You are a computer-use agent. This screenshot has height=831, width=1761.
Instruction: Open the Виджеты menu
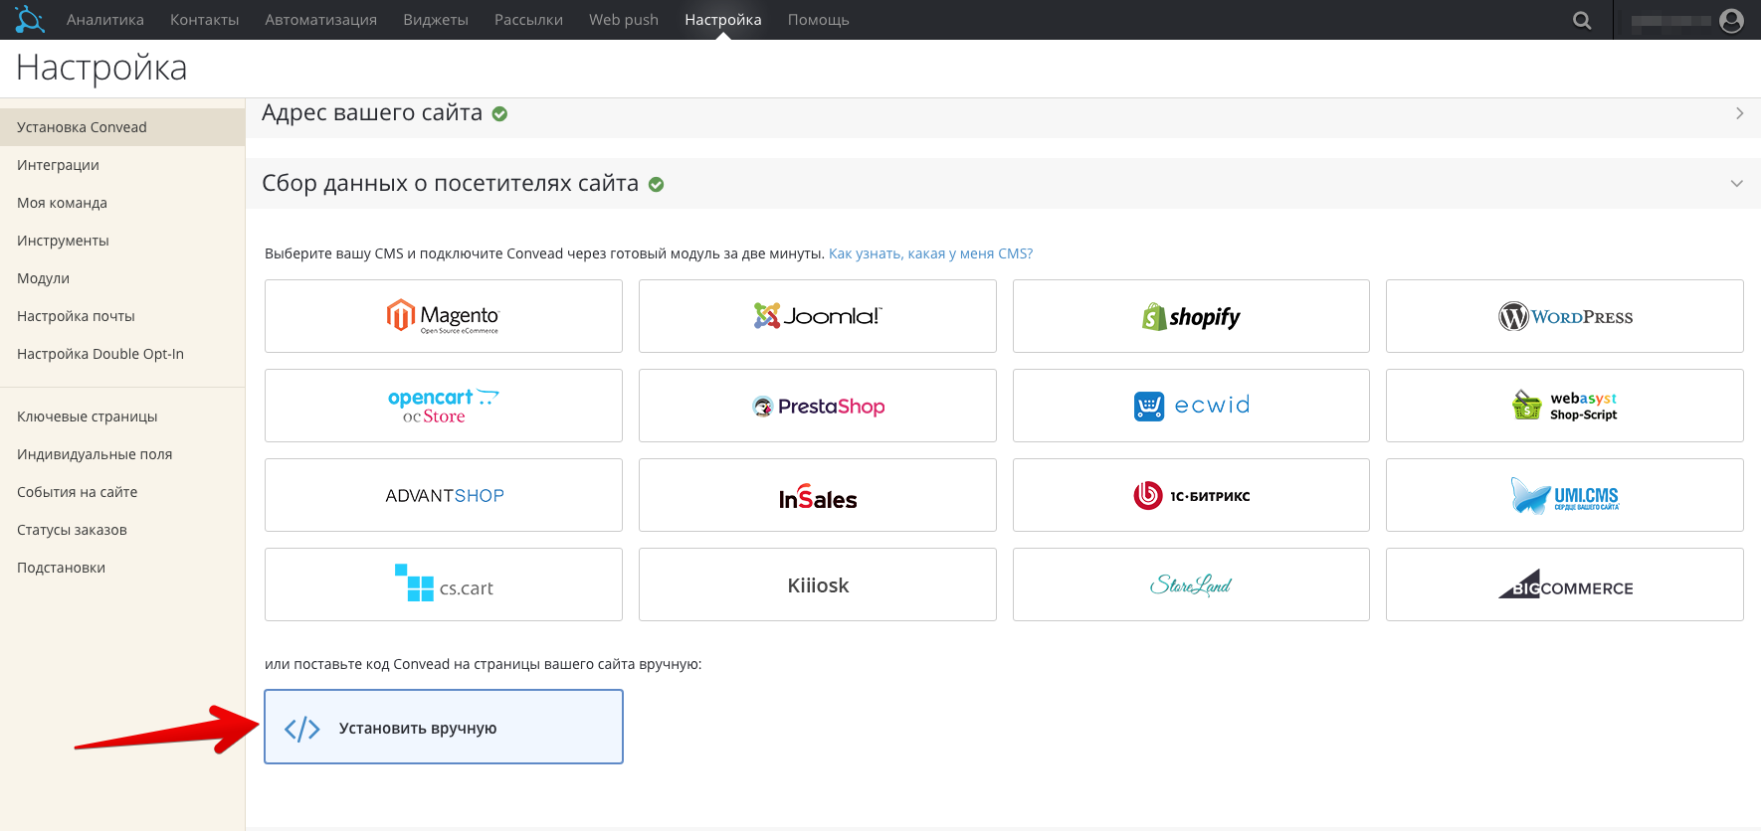tap(436, 20)
